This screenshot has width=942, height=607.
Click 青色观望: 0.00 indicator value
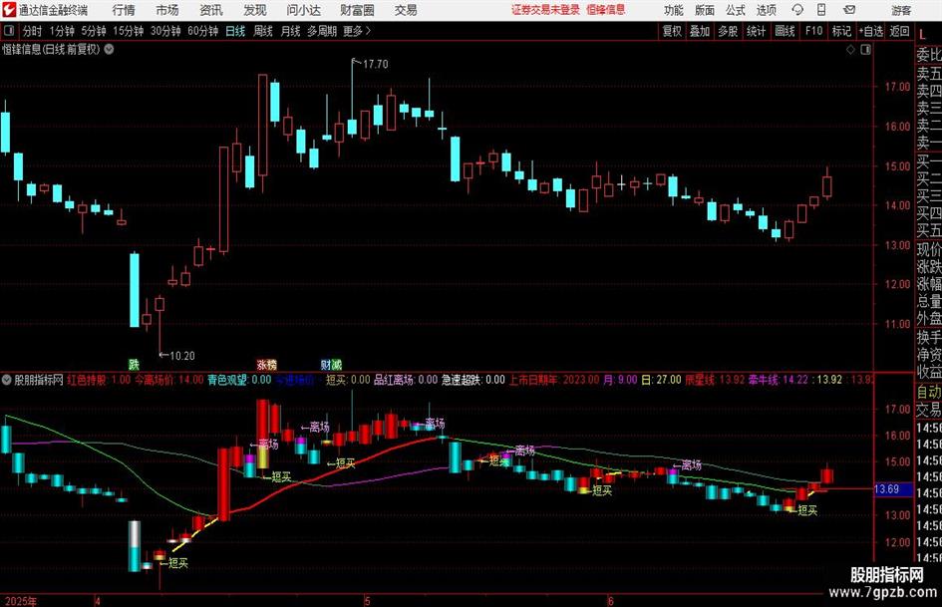(239, 379)
